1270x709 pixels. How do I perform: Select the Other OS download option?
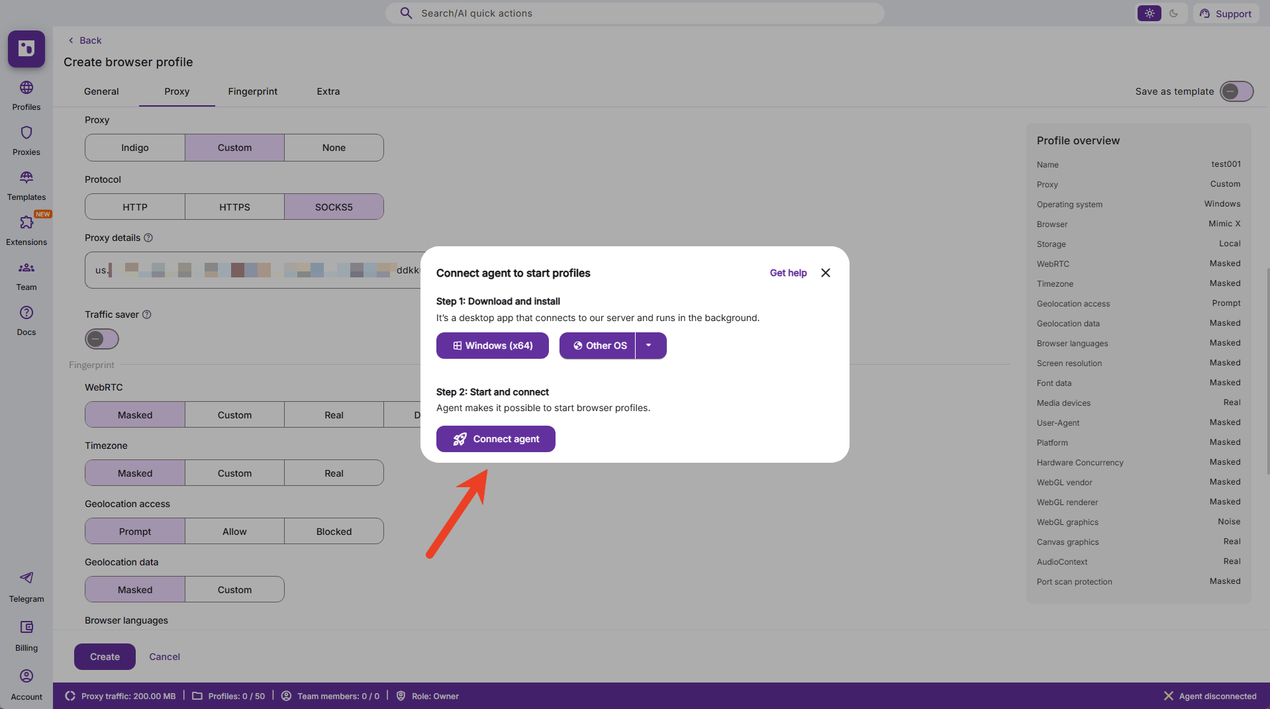click(599, 346)
